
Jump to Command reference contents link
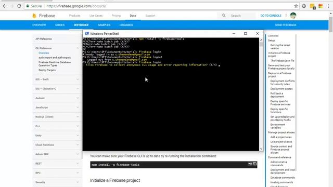pyautogui.click(x=279, y=157)
